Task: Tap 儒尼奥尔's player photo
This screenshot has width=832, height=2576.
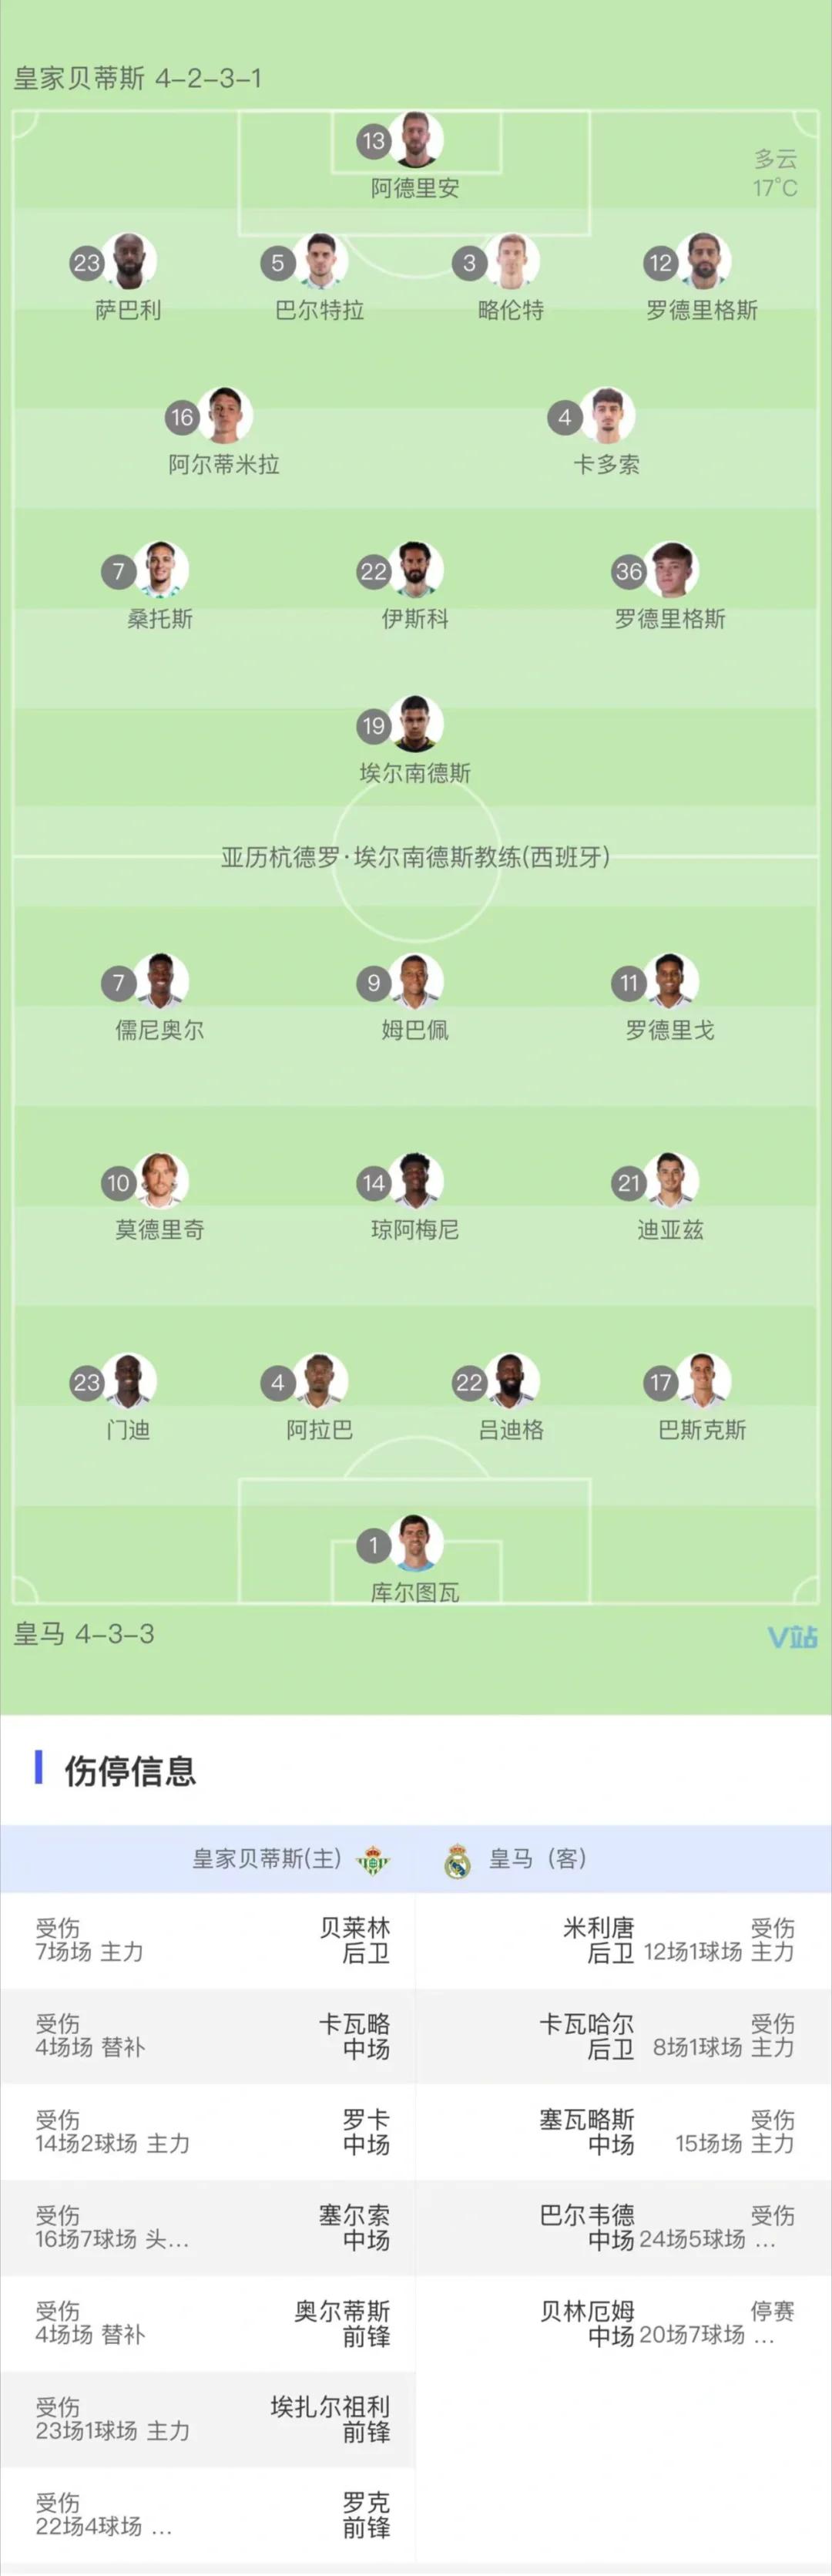Action: (x=161, y=981)
